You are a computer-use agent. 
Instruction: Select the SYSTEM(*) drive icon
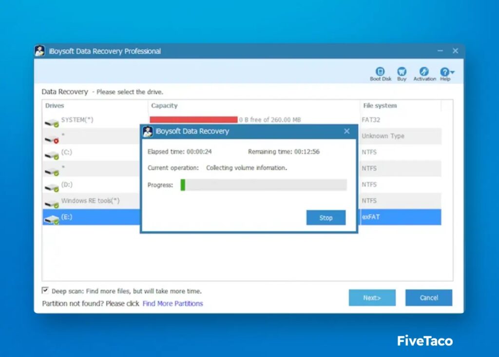[52, 122]
